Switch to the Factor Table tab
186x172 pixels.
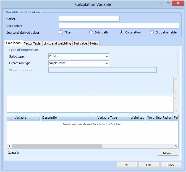(x=32, y=43)
